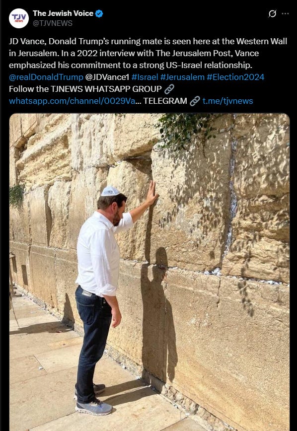The height and width of the screenshot is (431, 297).
Task: Click the chain emoji after TELEGRAM
Action: [195, 101]
